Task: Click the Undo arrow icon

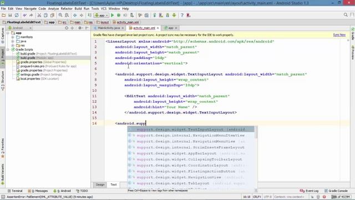Action: [x=24, y=15]
